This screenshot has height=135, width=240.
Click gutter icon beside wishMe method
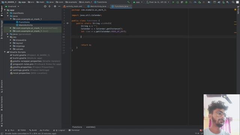coord(67,23)
